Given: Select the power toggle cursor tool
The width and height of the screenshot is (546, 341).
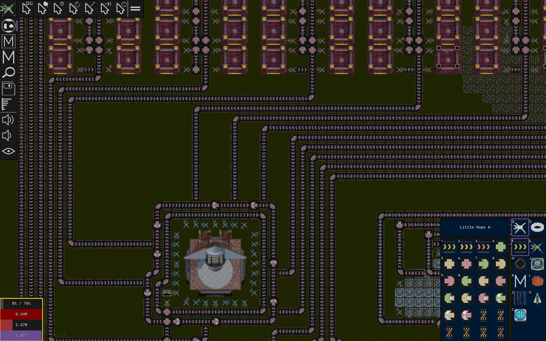Looking at the screenshot, I should coord(121,8).
